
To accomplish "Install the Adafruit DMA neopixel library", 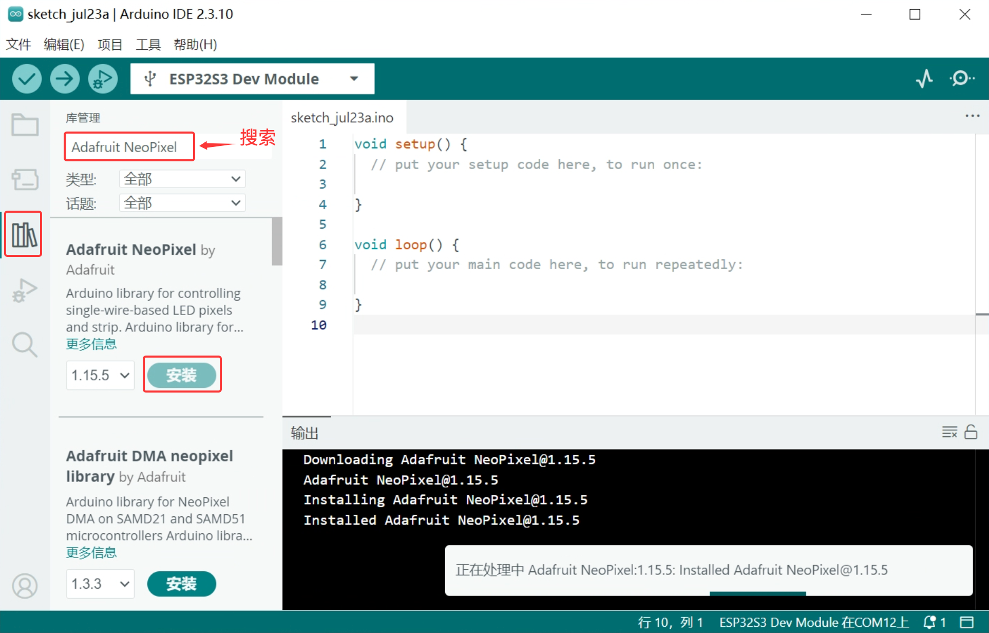I will click(x=181, y=584).
